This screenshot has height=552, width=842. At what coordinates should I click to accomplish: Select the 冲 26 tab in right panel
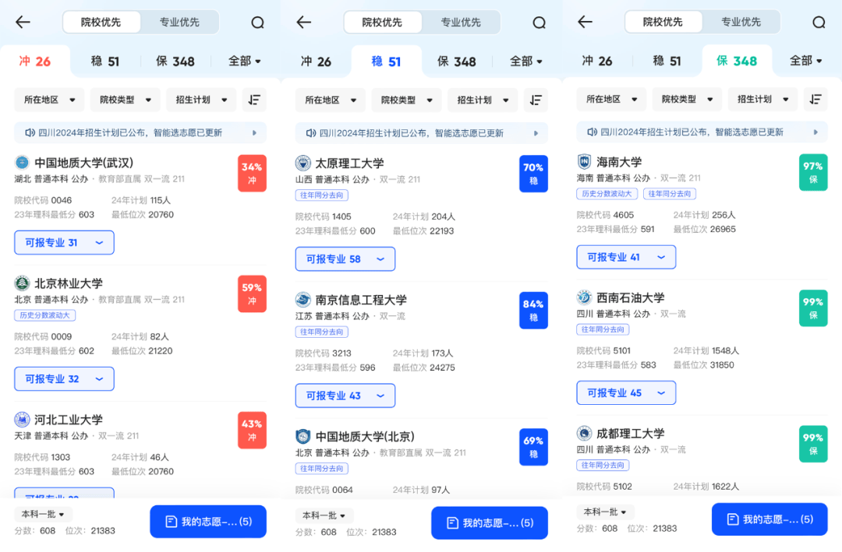pos(597,61)
